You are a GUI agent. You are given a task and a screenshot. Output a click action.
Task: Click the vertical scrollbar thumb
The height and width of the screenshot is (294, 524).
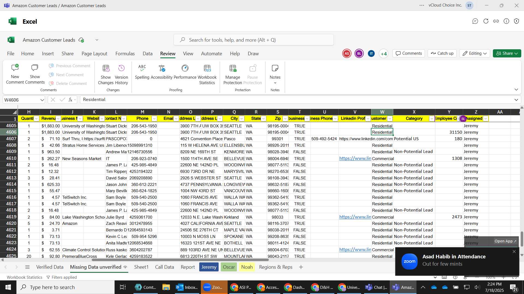(522, 239)
